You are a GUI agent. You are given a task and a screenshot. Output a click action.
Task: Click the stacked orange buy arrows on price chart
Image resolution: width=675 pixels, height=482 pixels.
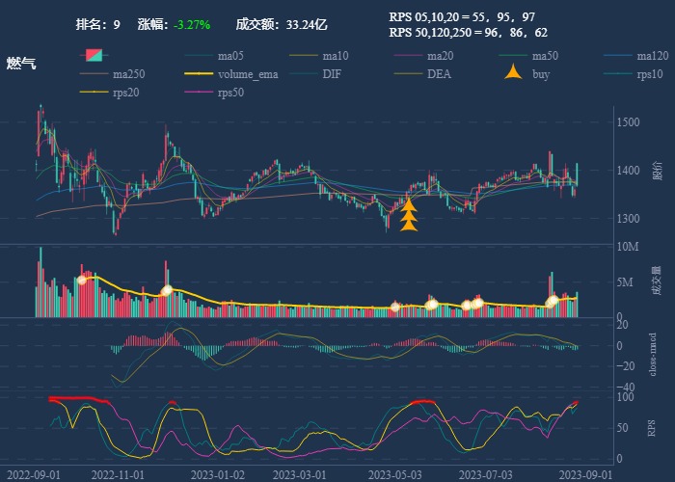(x=409, y=215)
